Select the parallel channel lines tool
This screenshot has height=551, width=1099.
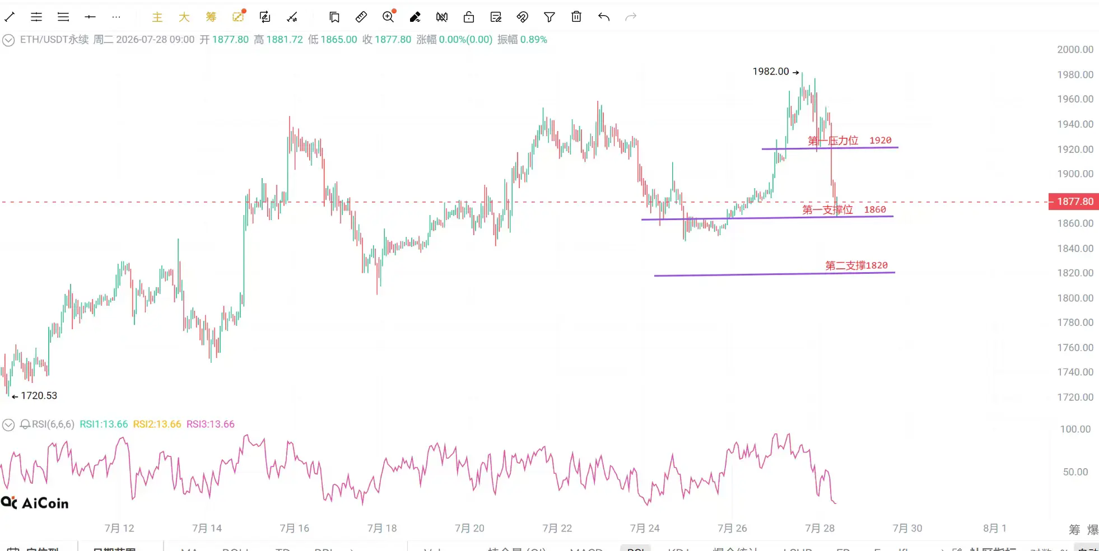36,17
